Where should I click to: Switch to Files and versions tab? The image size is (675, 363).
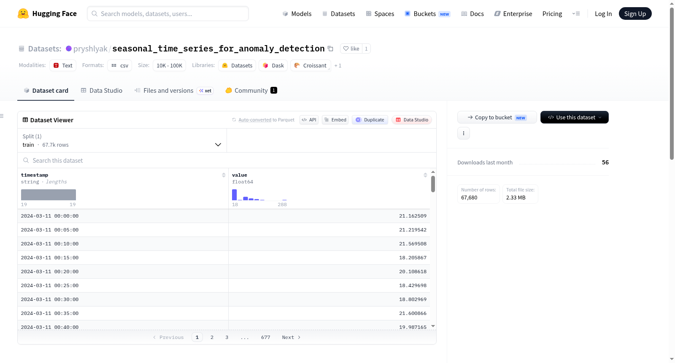pos(173,91)
